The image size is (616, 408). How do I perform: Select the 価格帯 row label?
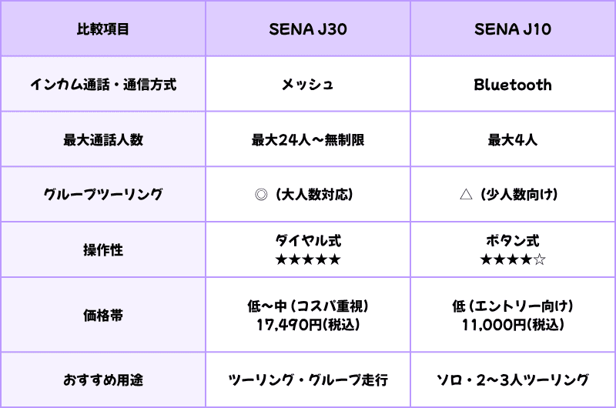click(x=102, y=316)
